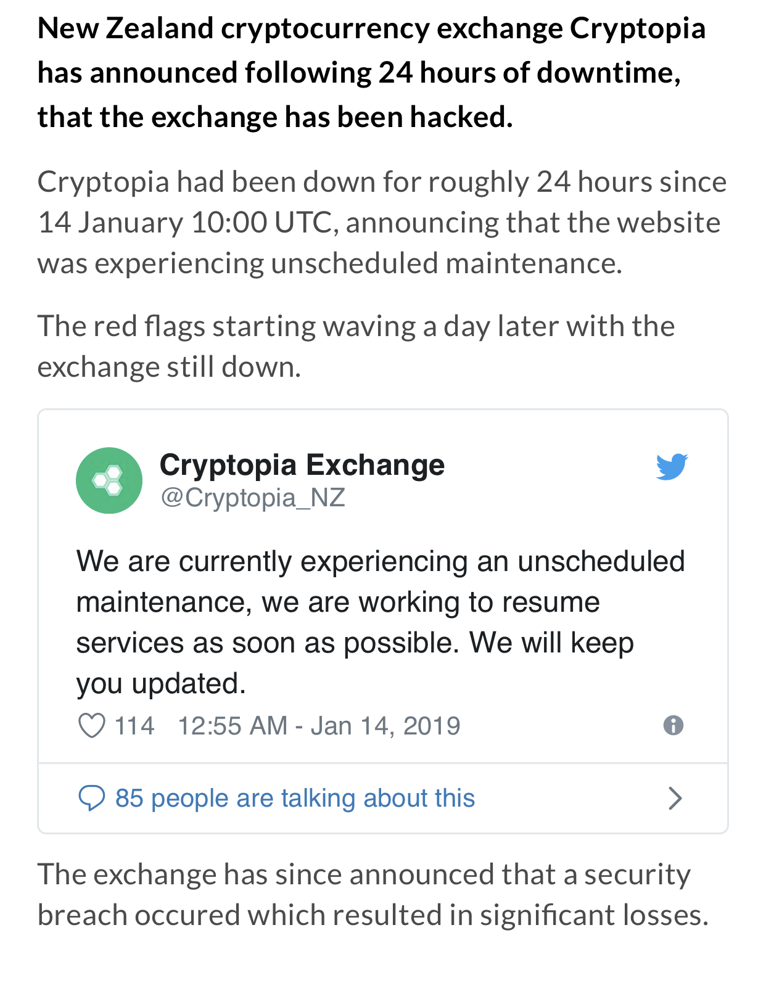
Task: Open the 12:55 AM - Jan 14, 2019 timestamp
Action: (x=319, y=726)
